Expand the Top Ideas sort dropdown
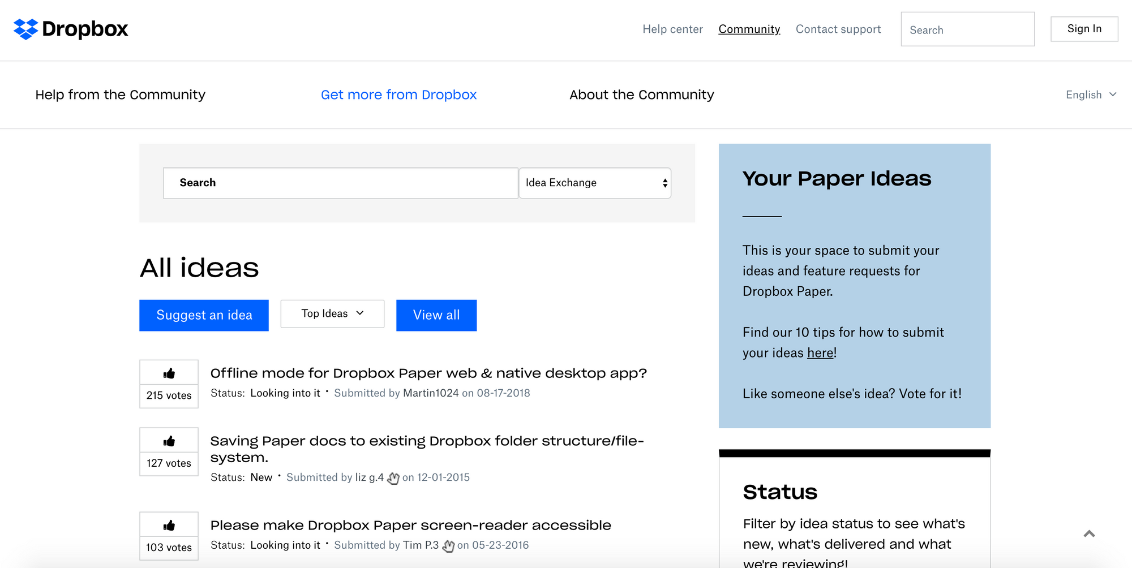 332,314
